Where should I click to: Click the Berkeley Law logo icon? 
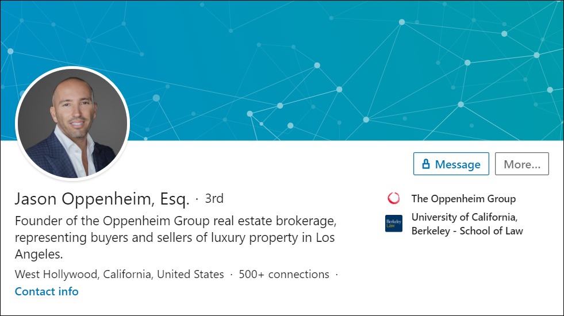click(394, 223)
